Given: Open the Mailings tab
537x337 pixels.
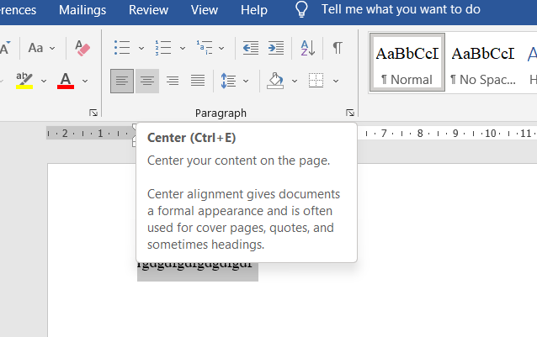Looking at the screenshot, I should (82, 10).
